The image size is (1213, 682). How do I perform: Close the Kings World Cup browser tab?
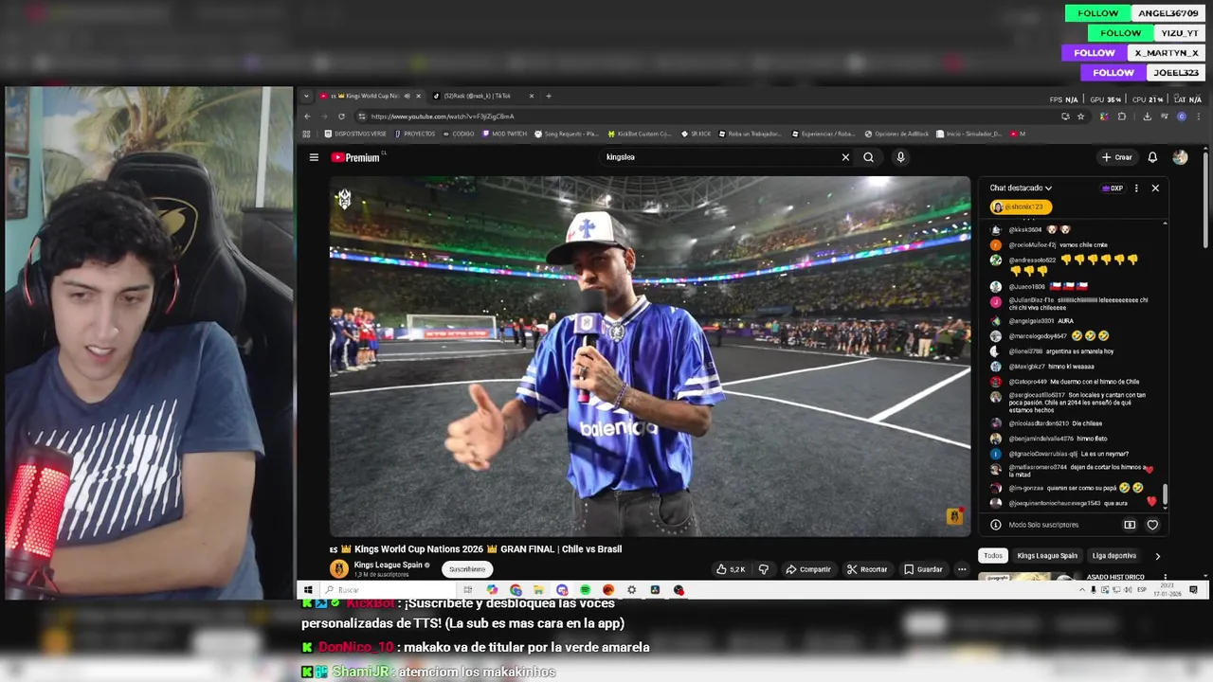tap(418, 96)
